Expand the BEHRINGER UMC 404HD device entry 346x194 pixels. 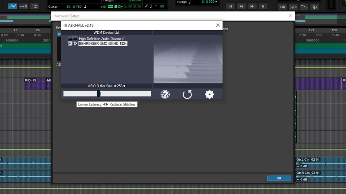pos(75,43)
